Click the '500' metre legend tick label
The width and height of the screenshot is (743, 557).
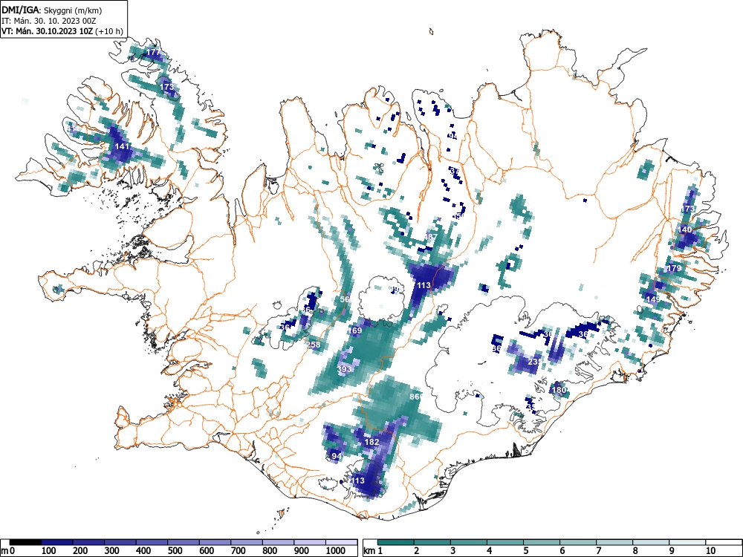pos(175,551)
